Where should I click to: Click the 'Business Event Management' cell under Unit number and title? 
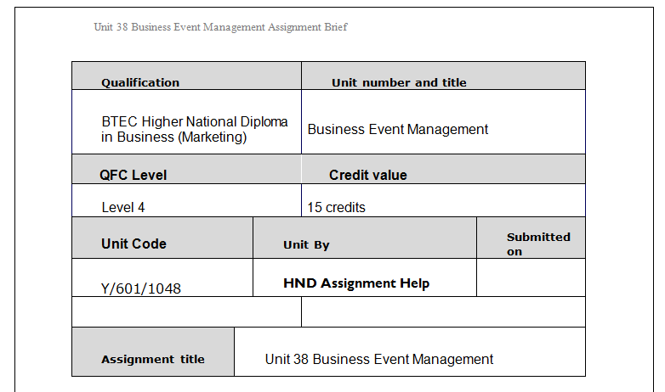point(443,122)
